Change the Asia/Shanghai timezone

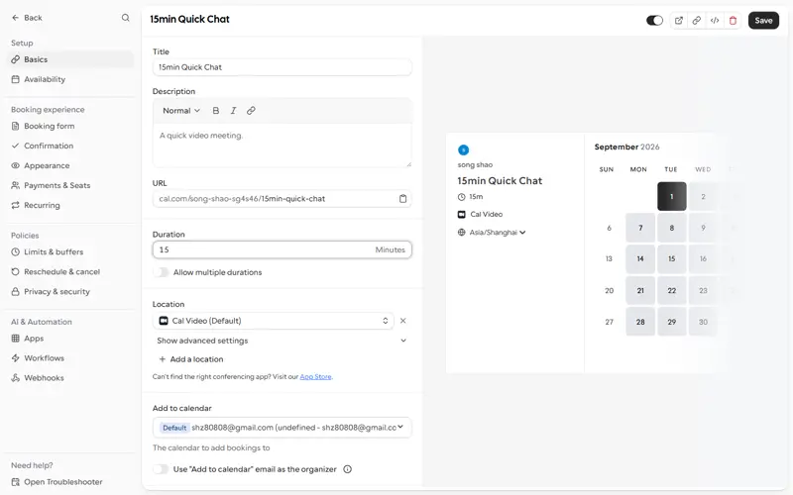[498, 233]
